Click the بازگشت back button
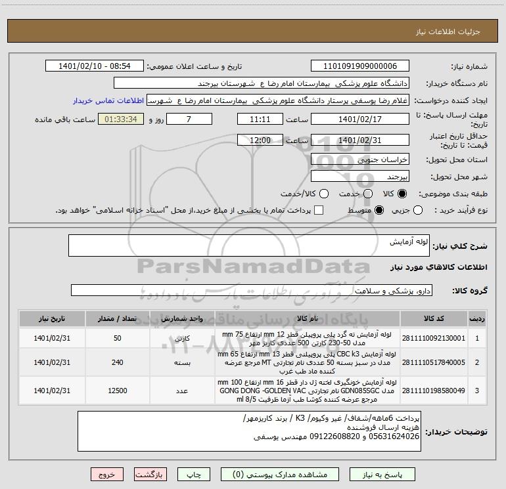This screenshot has height=489, width=506. pyautogui.click(x=150, y=475)
